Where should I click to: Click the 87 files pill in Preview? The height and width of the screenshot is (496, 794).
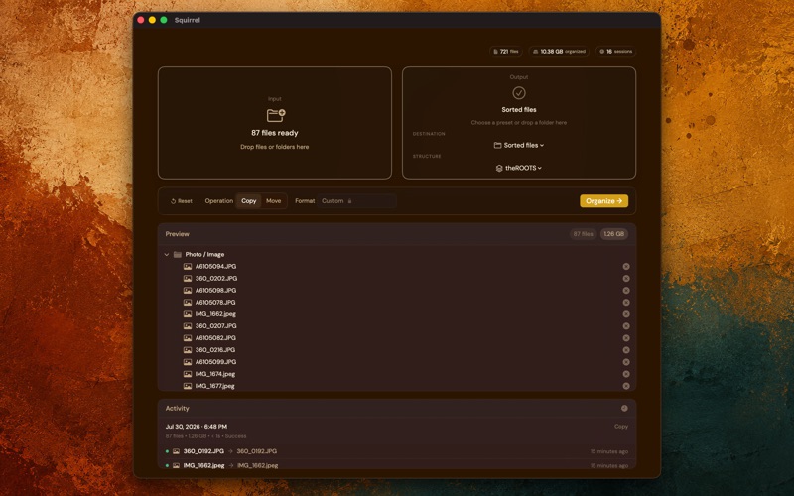point(583,234)
